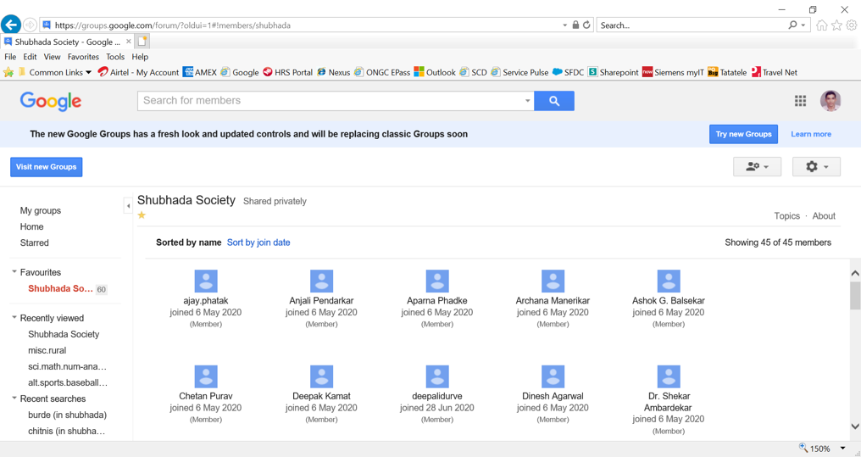Click Ashok G. Balsekar's avatar icon
The width and height of the screenshot is (861, 457).
[x=669, y=281]
